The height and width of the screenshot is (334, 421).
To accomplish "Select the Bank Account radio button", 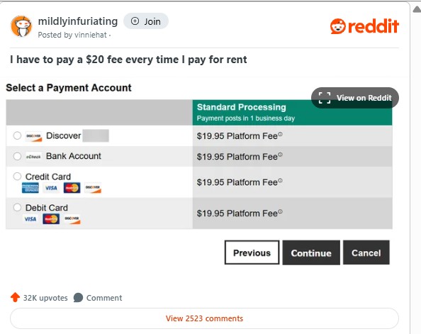I will 17,156.
